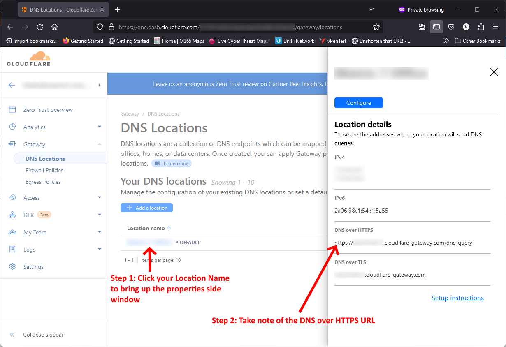Toggle tracking protection via the shield icon
This screenshot has height=347, width=506.
point(100,27)
